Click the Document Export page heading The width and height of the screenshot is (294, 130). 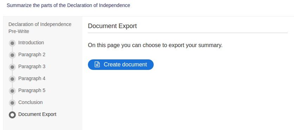pos(112,26)
